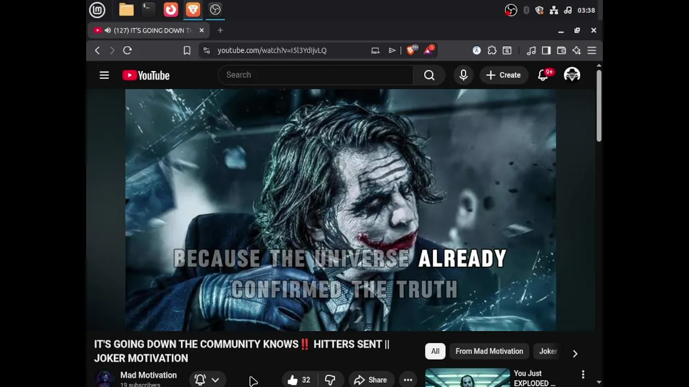
Task: Launch the Terminal from the panel
Action: pos(149,10)
